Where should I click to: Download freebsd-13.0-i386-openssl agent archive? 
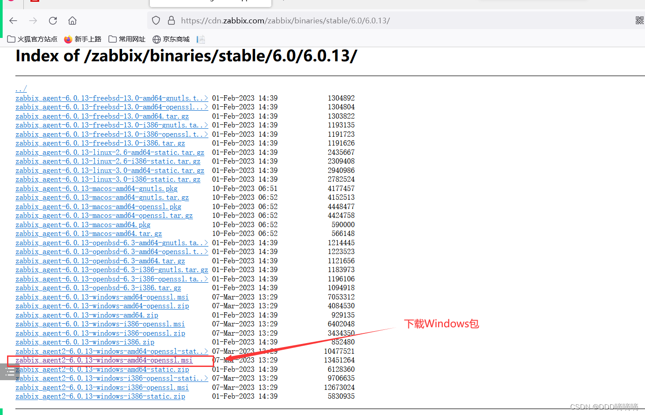(112, 134)
